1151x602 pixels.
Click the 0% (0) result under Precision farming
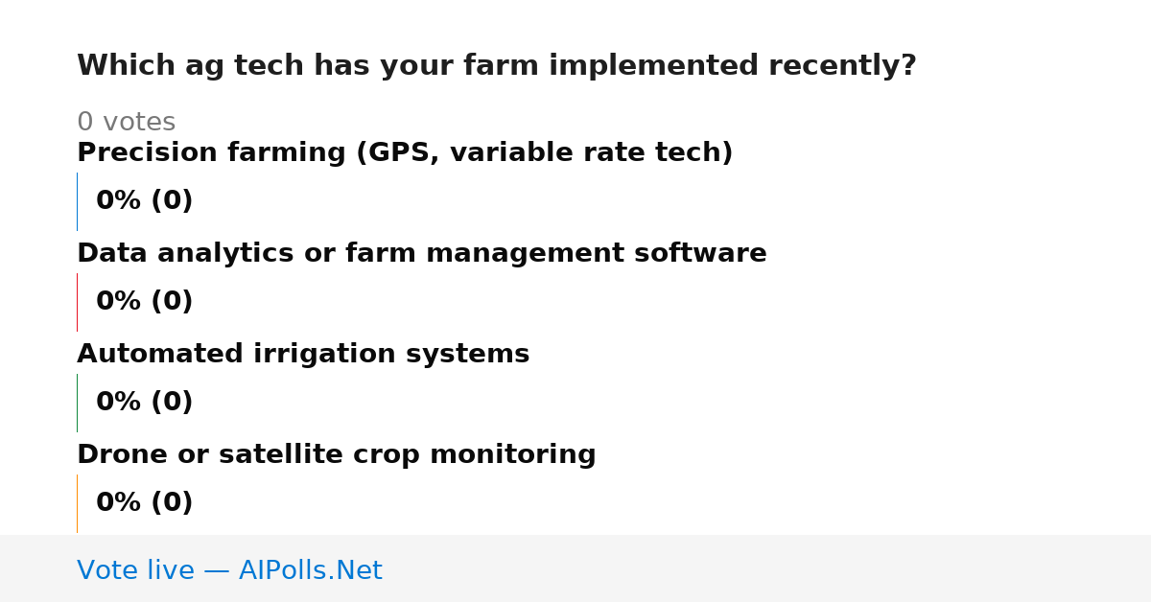point(145,201)
